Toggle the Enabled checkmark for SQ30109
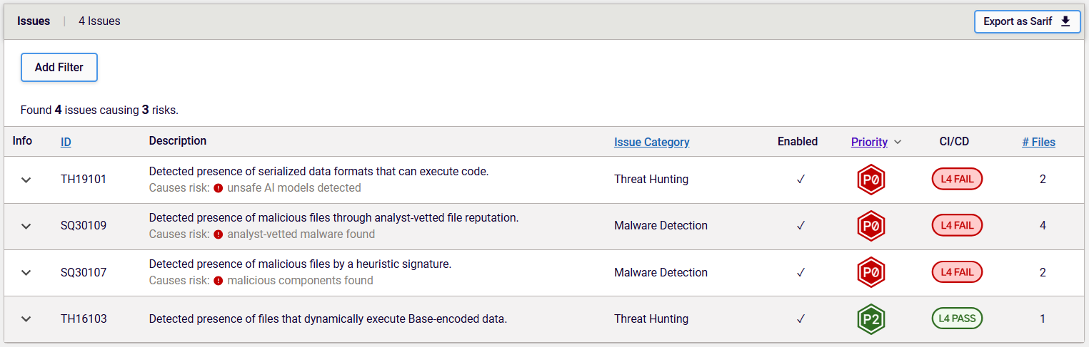This screenshot has width=1089, height=347. (x=801, y=226)
